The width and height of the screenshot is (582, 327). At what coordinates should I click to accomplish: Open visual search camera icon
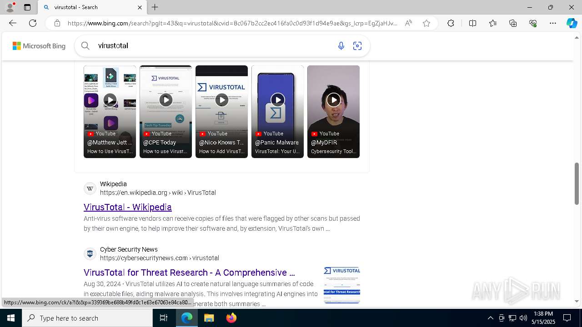pyautogui.click(x=357, y=46)
